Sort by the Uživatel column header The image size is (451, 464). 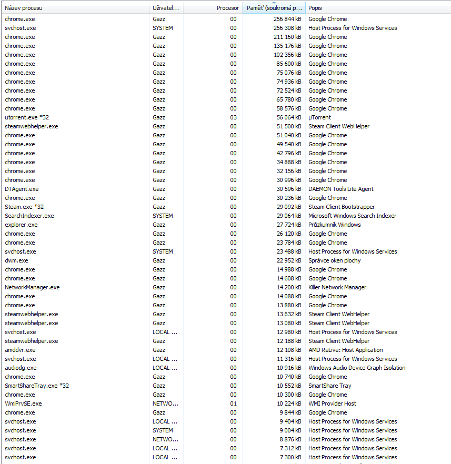(x=167, y=8)
